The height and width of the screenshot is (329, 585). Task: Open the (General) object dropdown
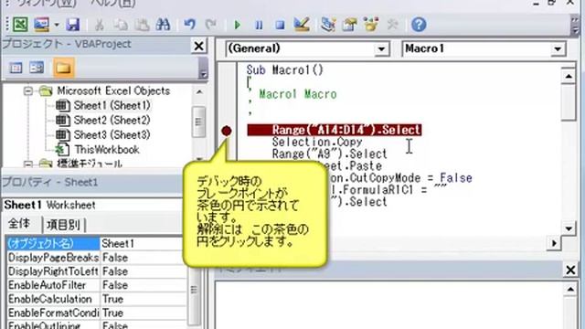[381, 48]
